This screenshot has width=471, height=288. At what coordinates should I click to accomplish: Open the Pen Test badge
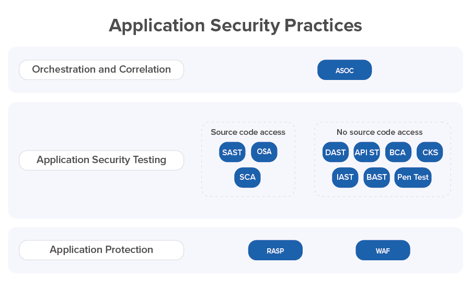click(413, 178)
